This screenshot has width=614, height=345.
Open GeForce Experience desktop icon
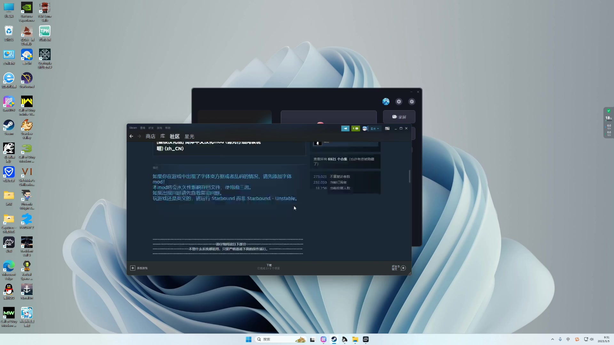(27, 12)
